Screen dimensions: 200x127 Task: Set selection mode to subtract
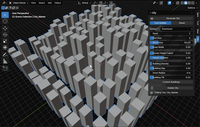click(10, 8)
